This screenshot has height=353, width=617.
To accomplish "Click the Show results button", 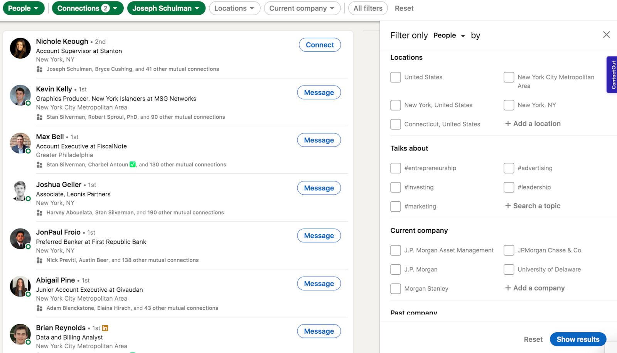I will [x=578, y=339].
